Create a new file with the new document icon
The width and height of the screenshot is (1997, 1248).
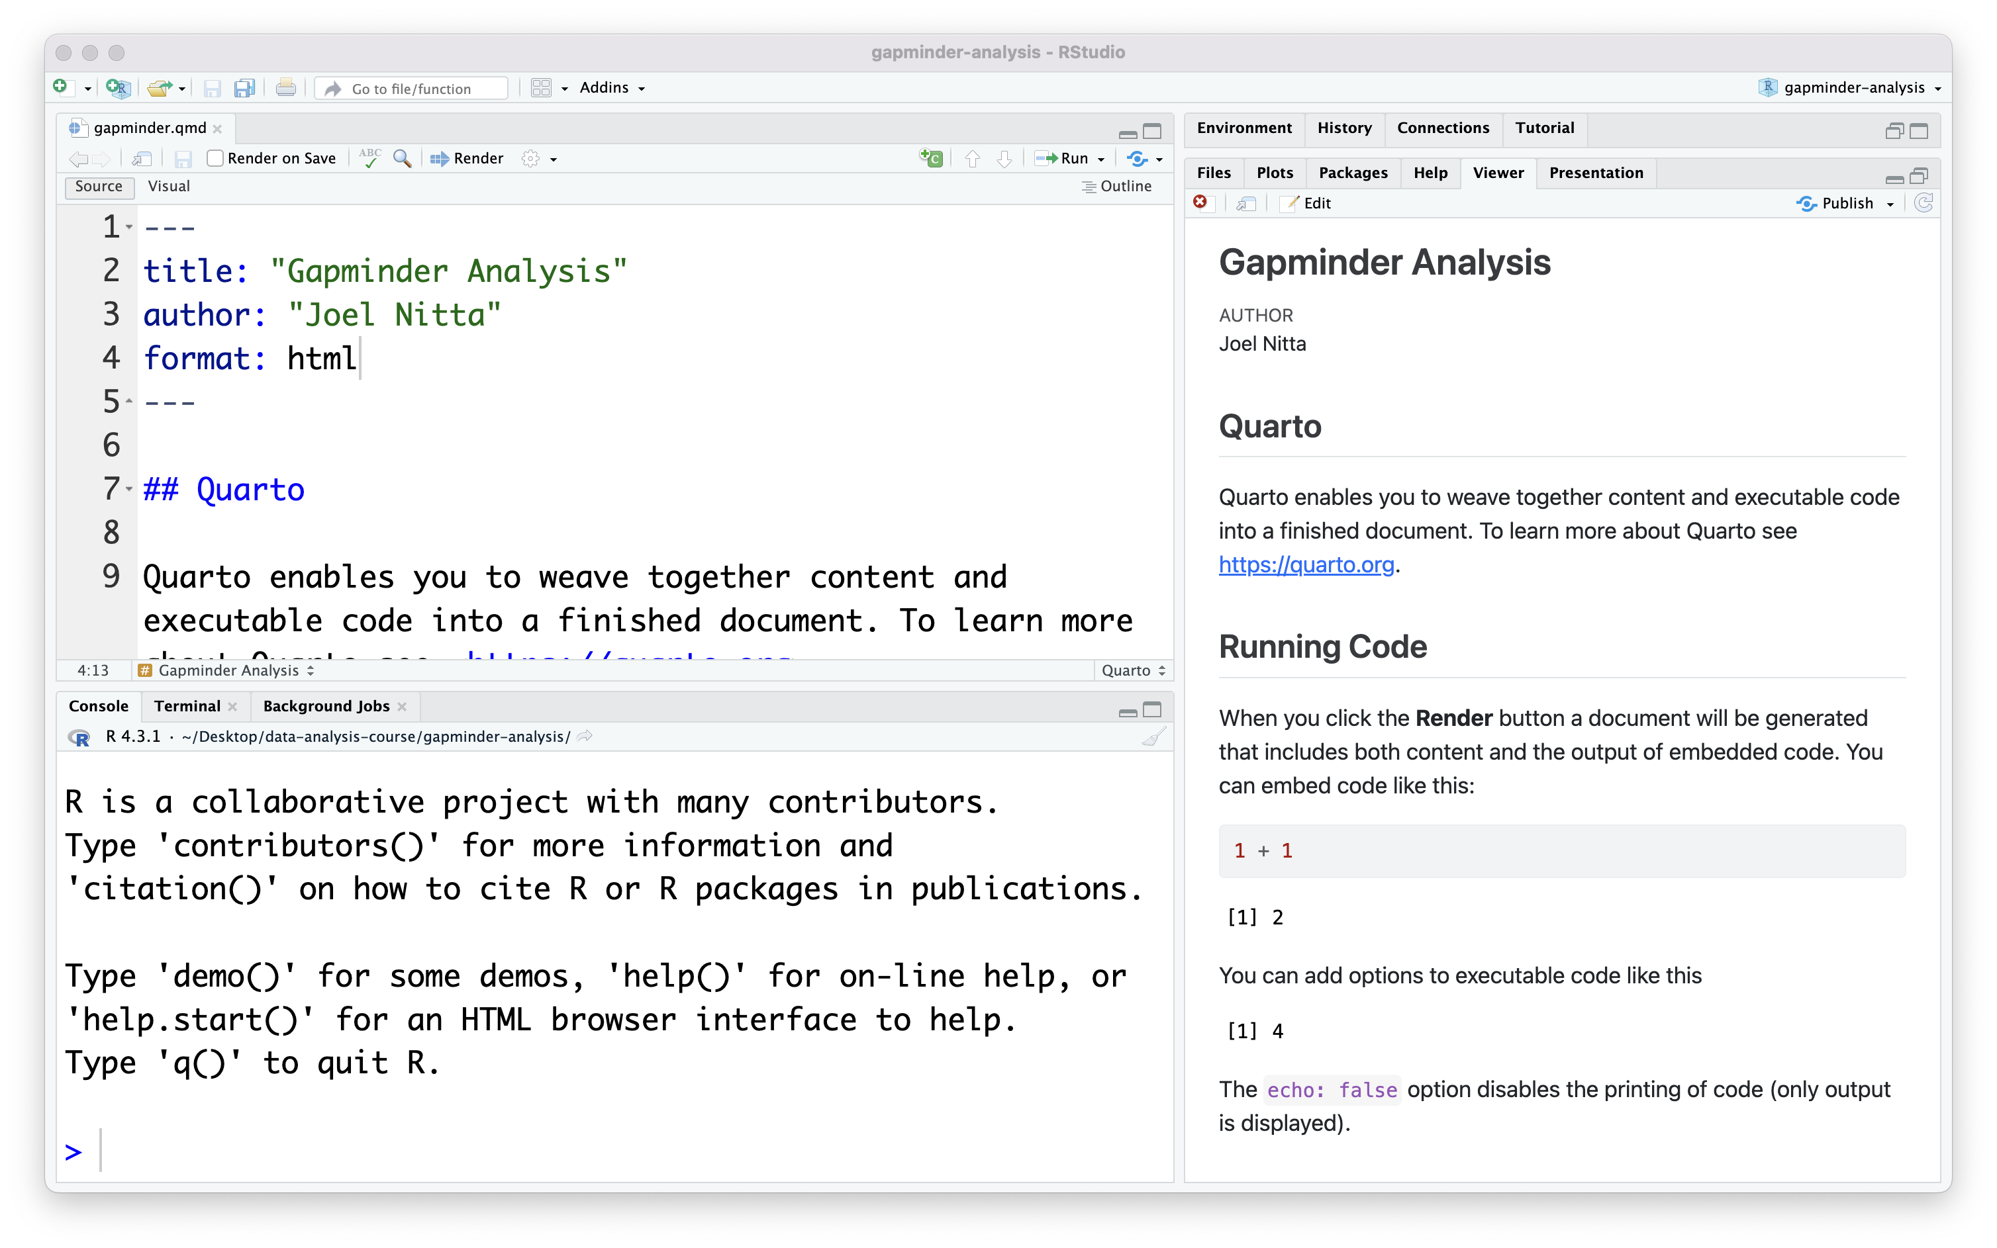pos(64,87)
